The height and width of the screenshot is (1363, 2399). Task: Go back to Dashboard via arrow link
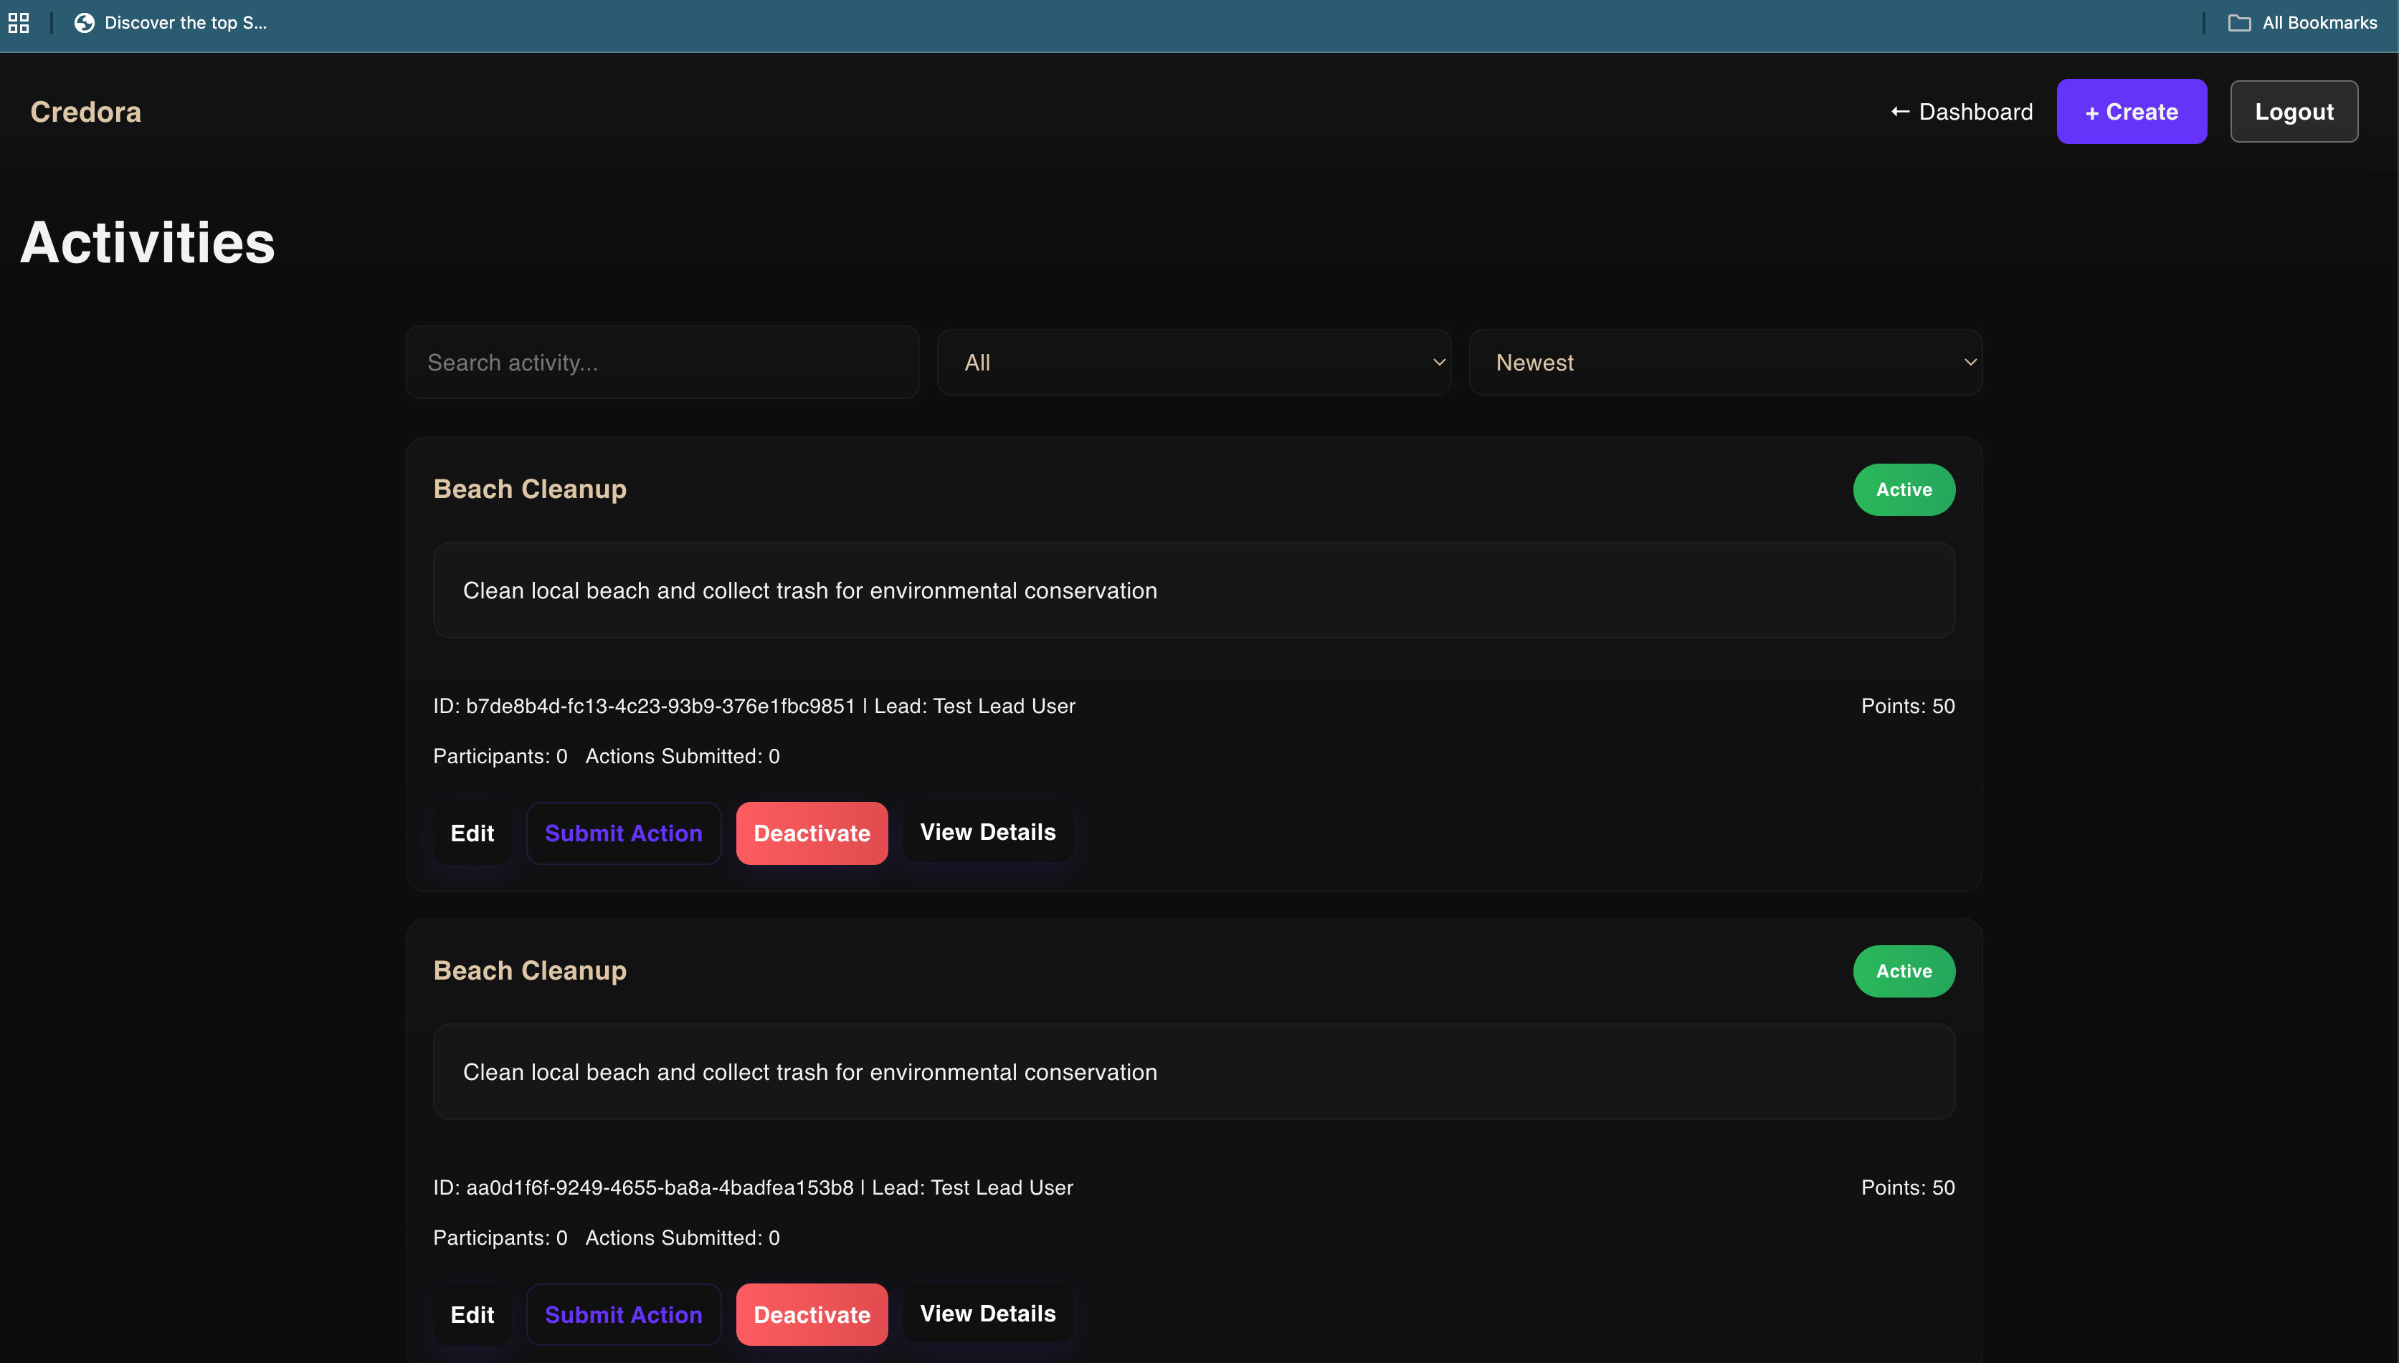(x=1962, y=111)
